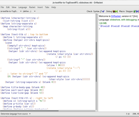Viewport: 139px width, 117px height.
Task: Click the '128 MB.' memory limit text
Action: coord(103,23)
